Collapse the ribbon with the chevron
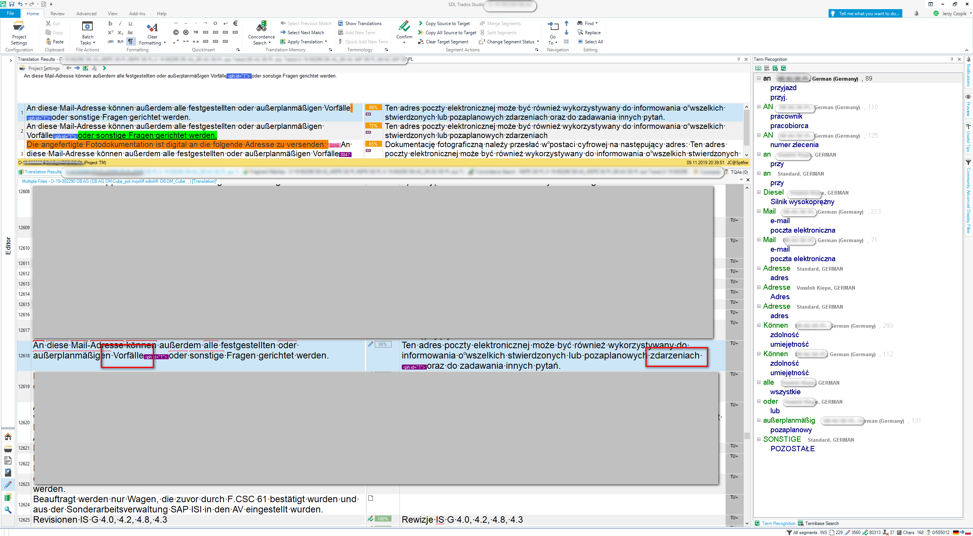This screenshot has width=973, height=536. click(967, 50)
